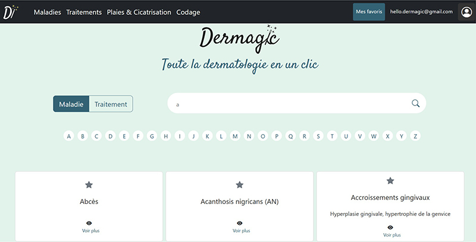Filter by letter P

pos(277,136)
